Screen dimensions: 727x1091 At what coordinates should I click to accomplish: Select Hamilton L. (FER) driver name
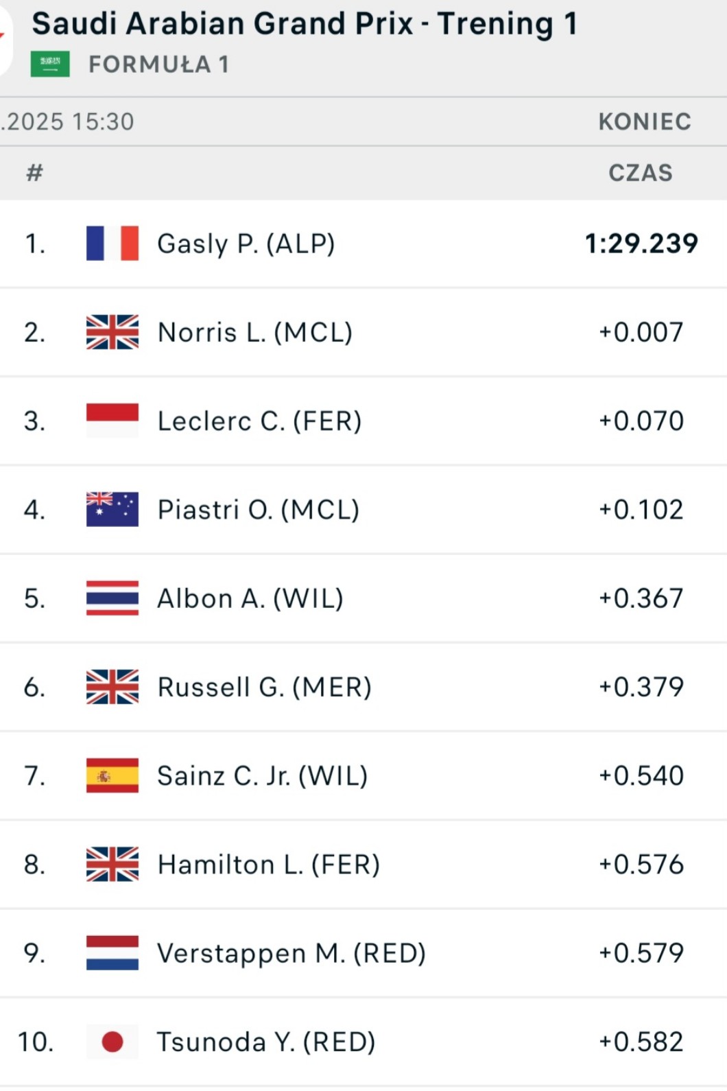point(268,865)
